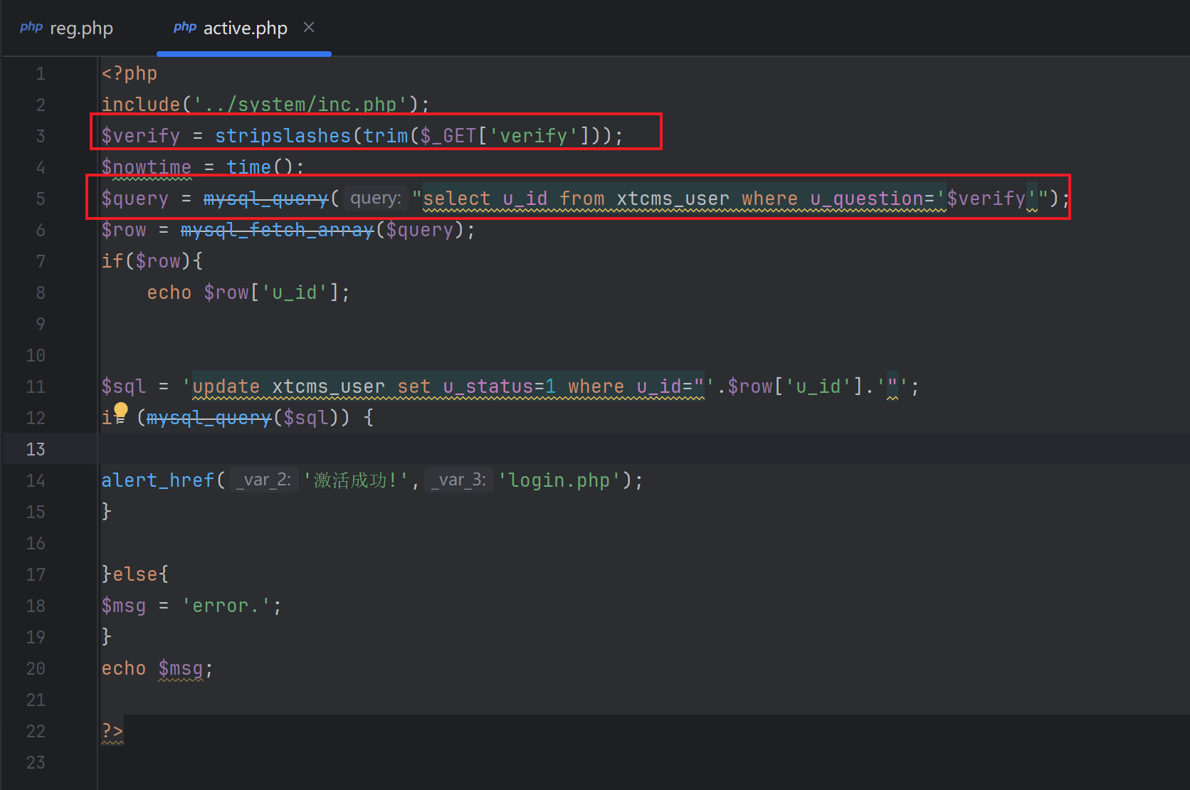Viewport: 1190px width, 790px height.
Task: Click the $sql variable on line 11
Action: [124, 386]
